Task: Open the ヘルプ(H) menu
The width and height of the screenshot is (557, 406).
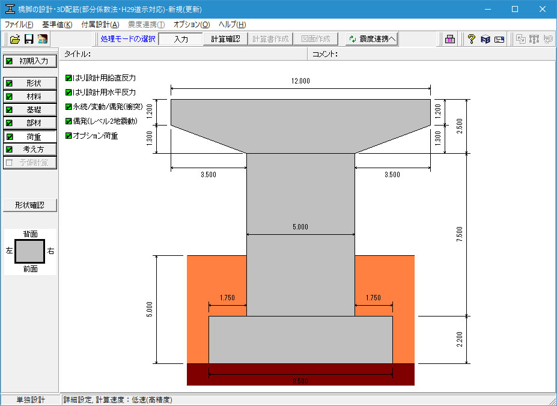Action: tap(233, 25)
